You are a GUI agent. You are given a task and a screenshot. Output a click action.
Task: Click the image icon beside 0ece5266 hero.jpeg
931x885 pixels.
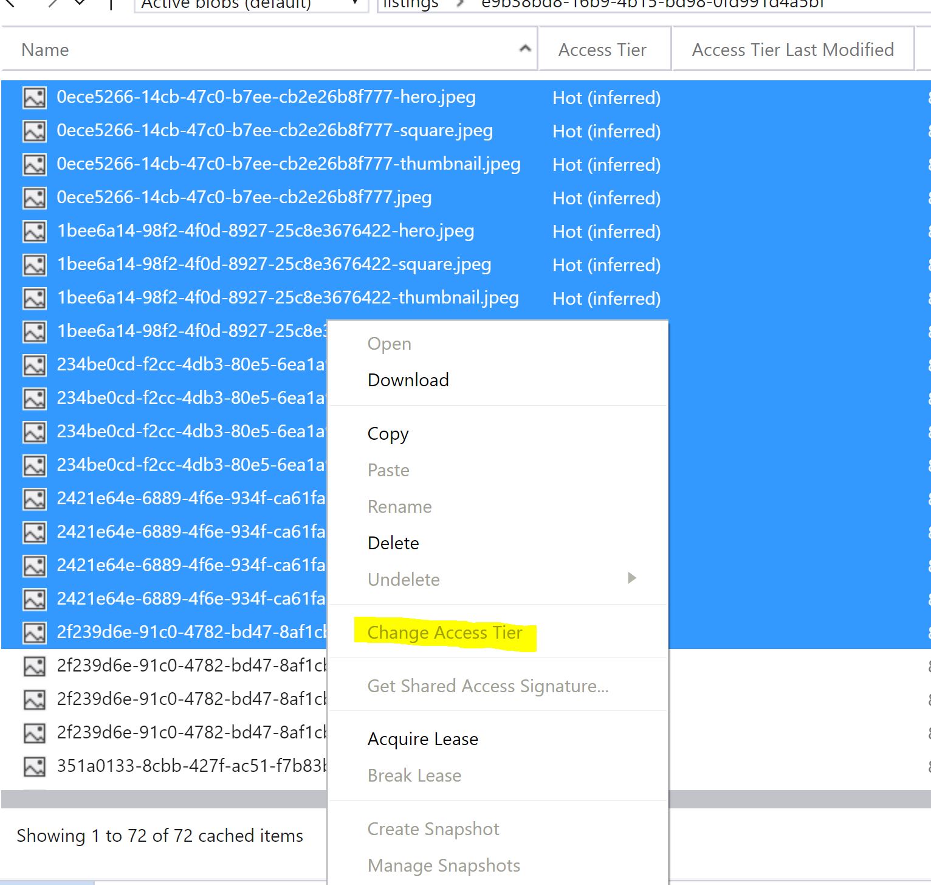coord(35,97)
